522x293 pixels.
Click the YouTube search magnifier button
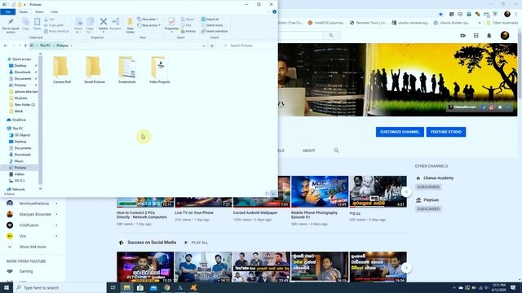coord(331,35)
